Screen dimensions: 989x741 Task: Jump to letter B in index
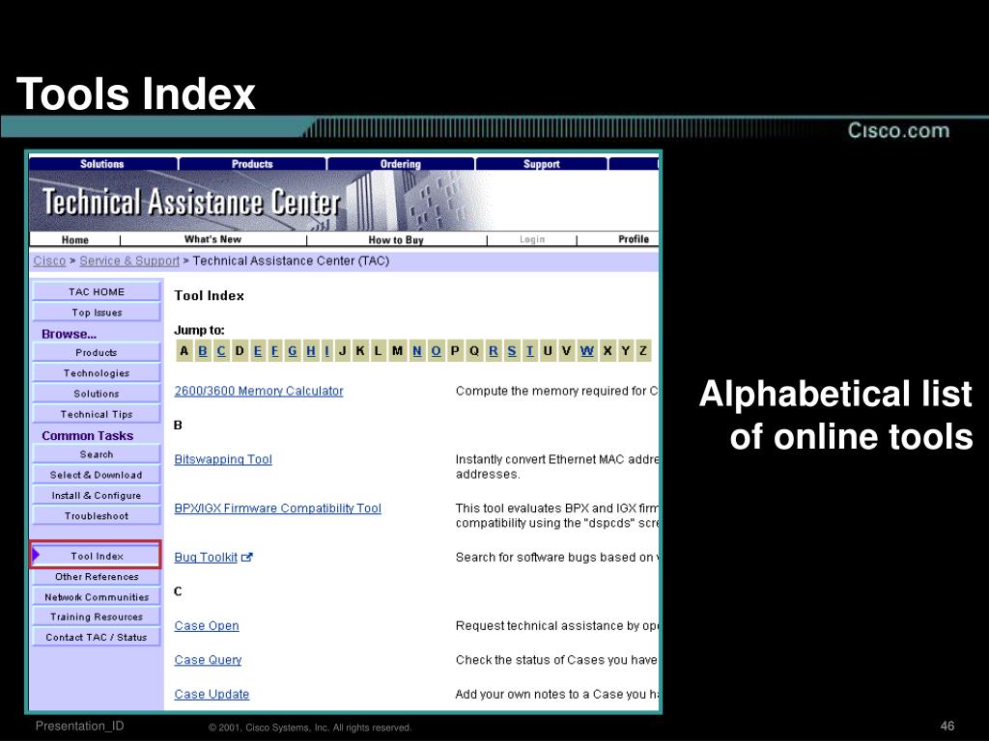click(203, 351)
